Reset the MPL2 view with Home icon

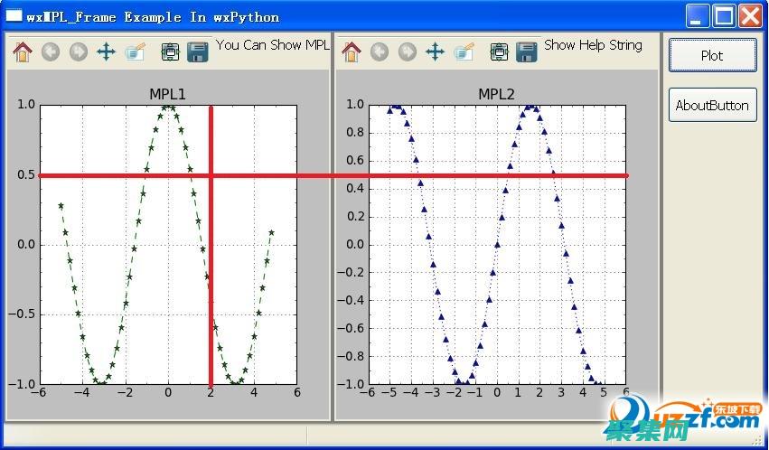[352, 52]
